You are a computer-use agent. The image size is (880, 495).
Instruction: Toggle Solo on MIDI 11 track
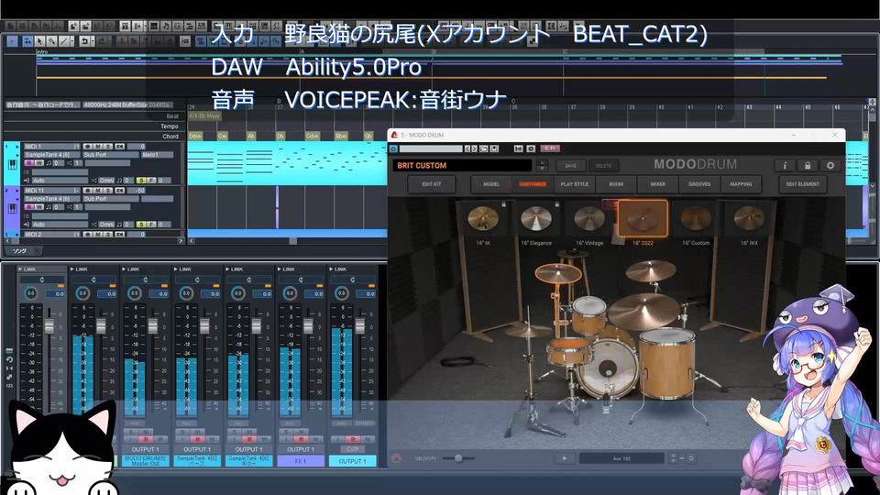(107, 190)
